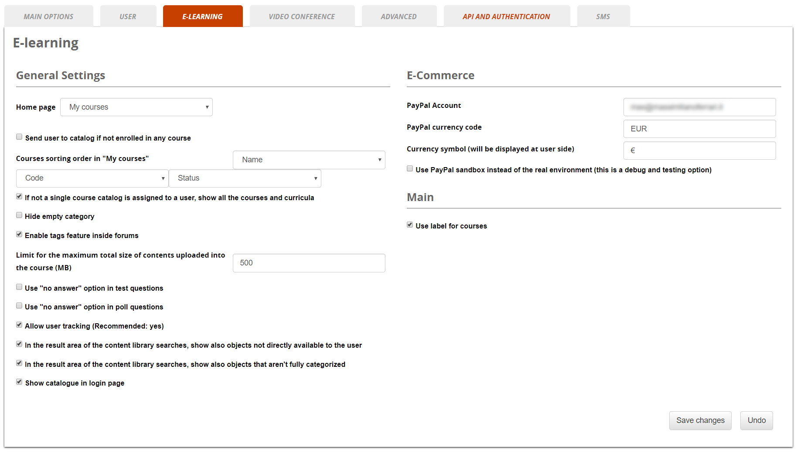Switch to the SMS tab
This screenshot has height=453, width=797.
(603, 16)
